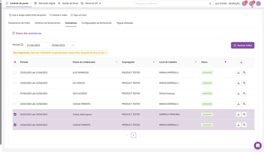Click the Assinar folha button
Image resolution: width=264 pixels, height=152 pixels.
click(242, 45)
